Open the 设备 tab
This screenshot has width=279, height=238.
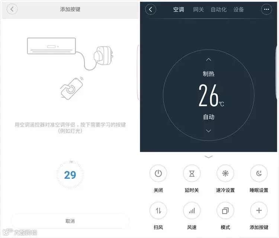(238, 9)
